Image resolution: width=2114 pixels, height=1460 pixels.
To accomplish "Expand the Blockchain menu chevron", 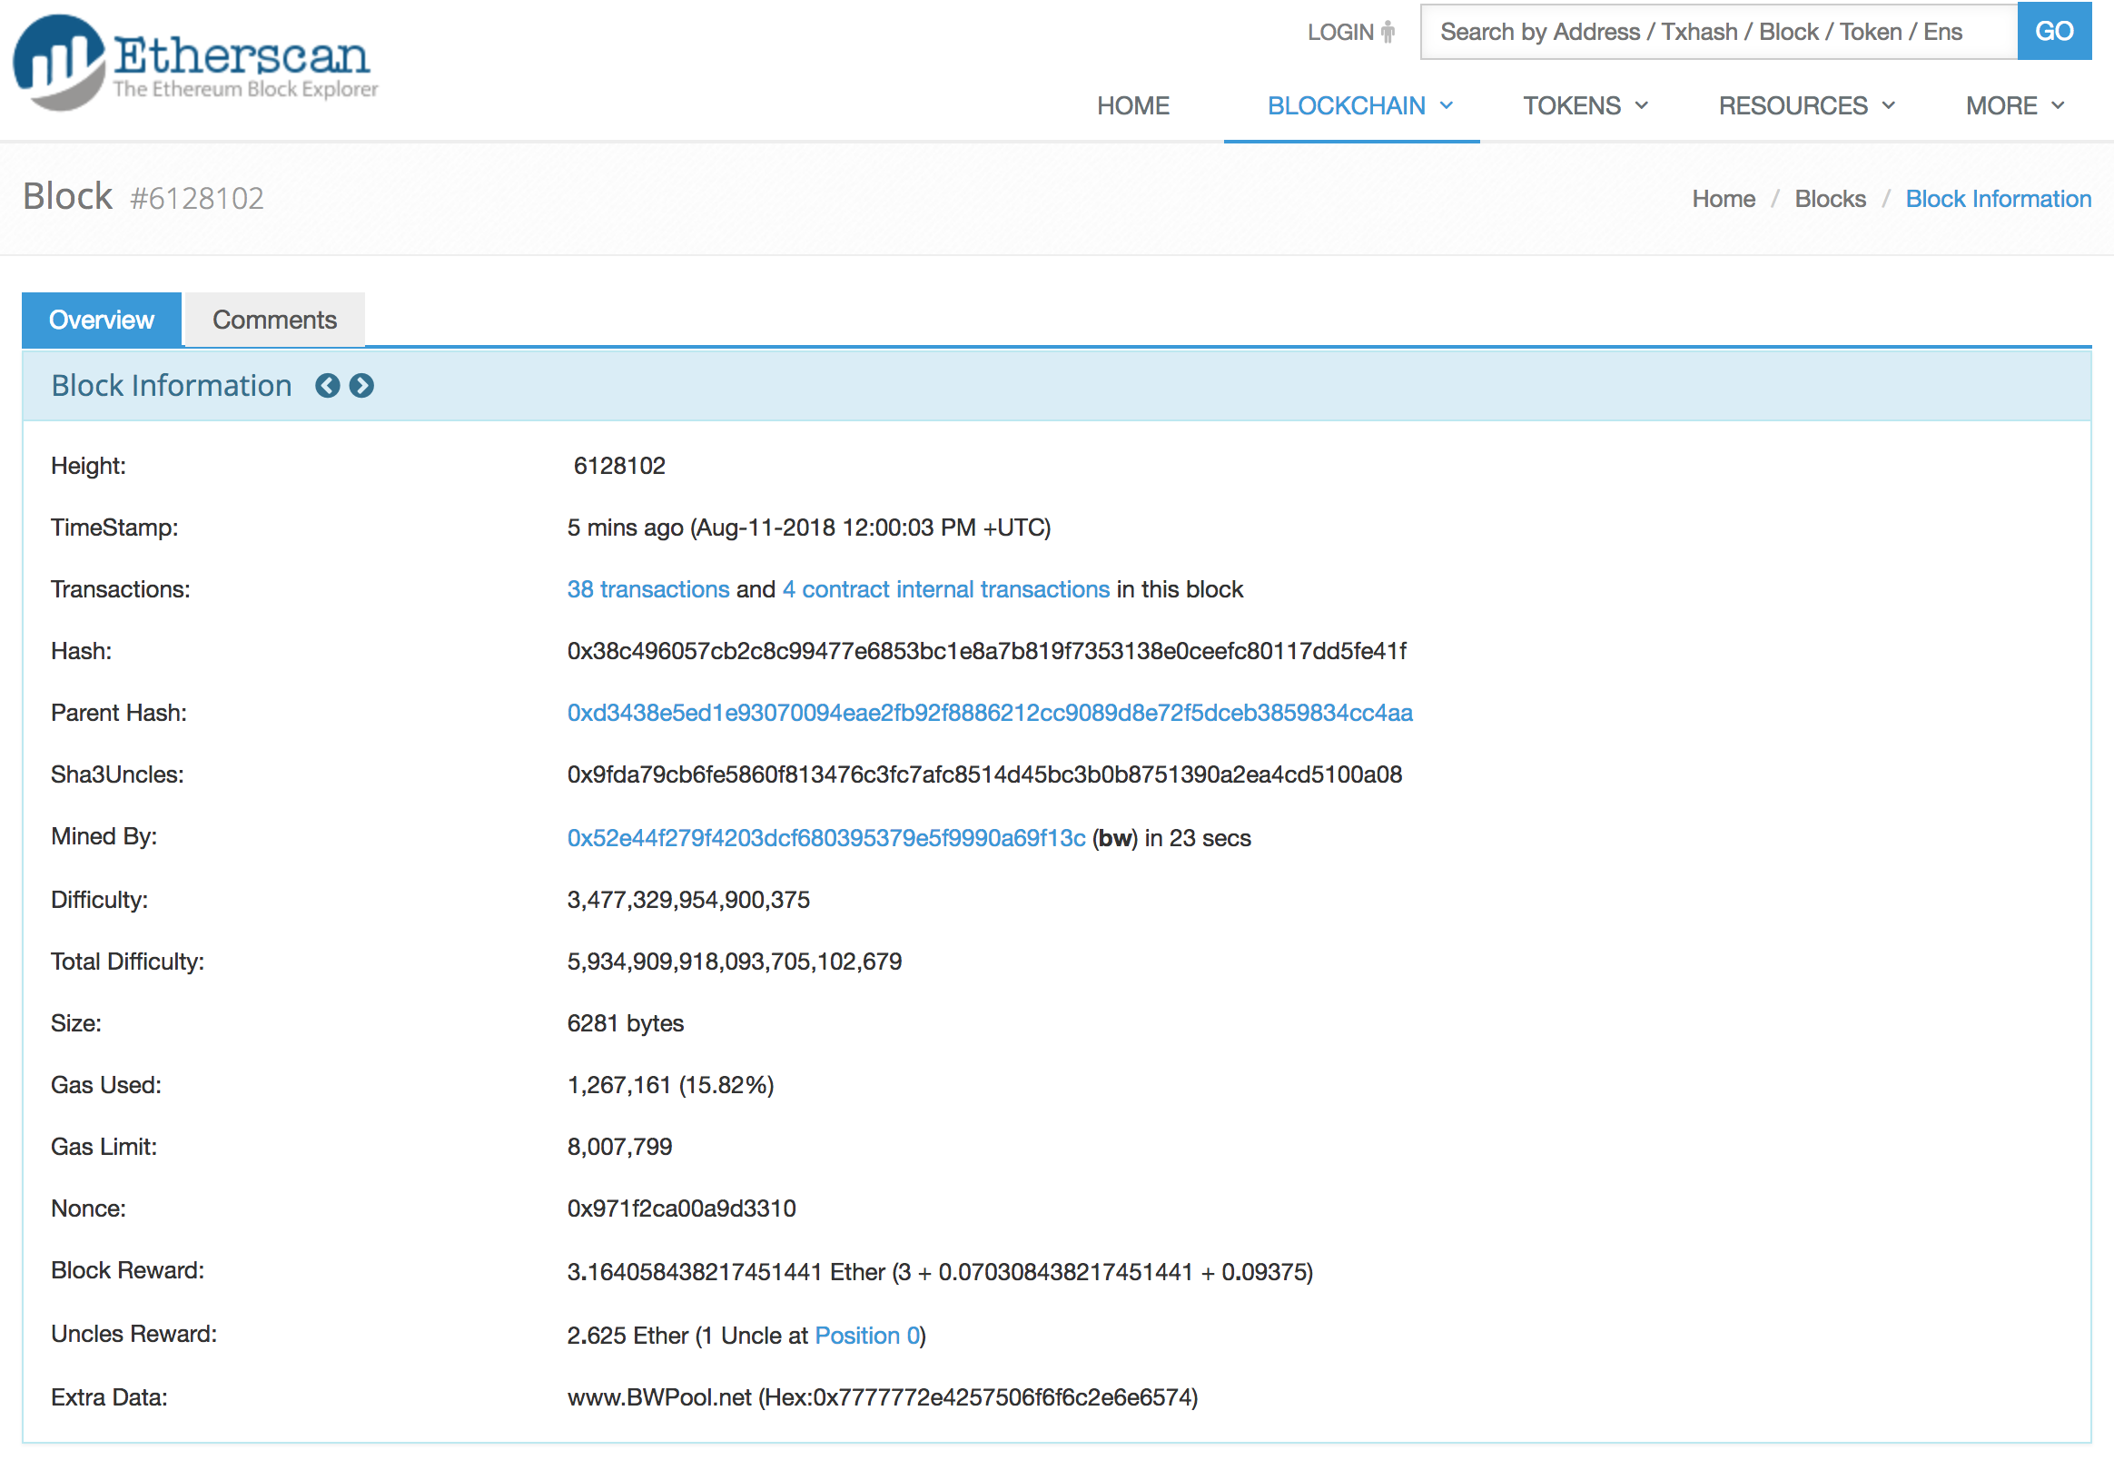I will pyautogui.click(x=1447, y=105).
